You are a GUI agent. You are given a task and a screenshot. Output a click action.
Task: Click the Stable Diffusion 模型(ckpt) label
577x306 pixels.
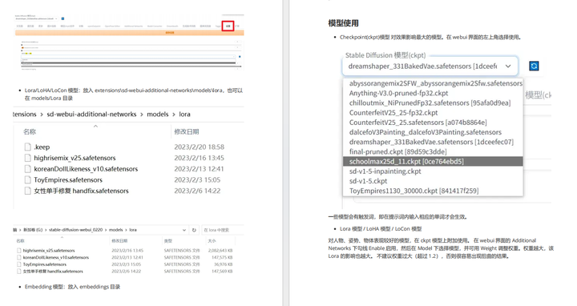385,55
